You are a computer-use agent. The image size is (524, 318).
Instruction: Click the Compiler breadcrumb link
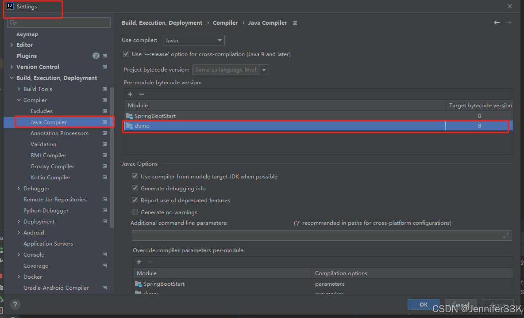(x=225, y=22)
